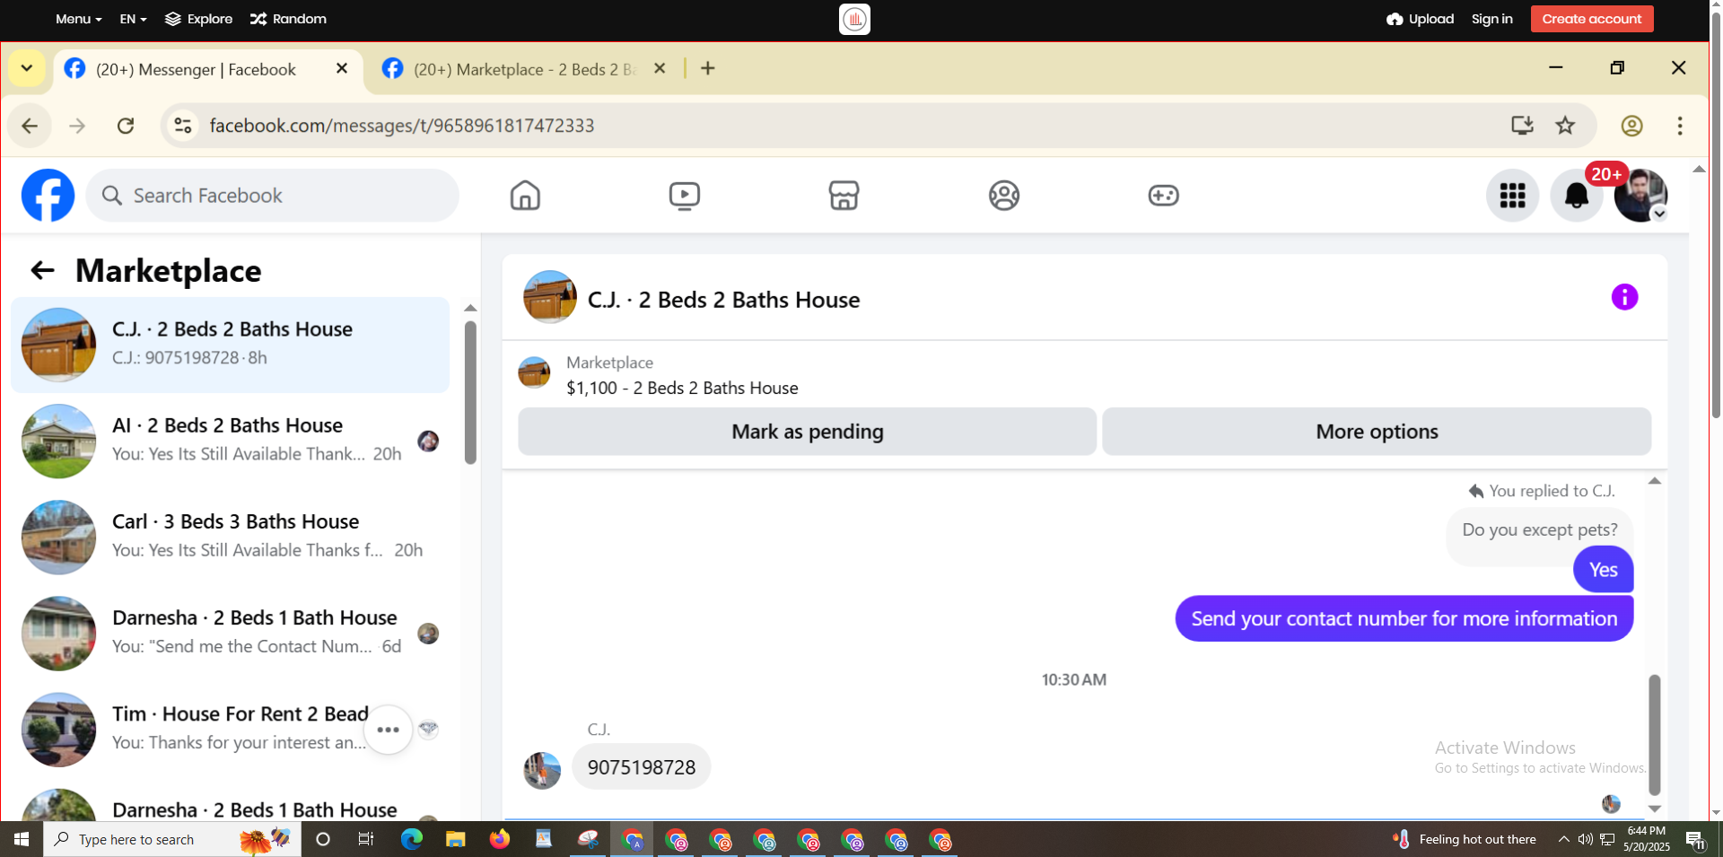Click the Explore menu item
Viewport: 1723px width, 857px height.
pyautogui.click(x=199, y=19)
